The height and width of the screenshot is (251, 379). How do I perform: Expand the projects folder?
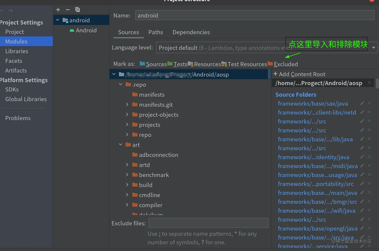(127, 124)
